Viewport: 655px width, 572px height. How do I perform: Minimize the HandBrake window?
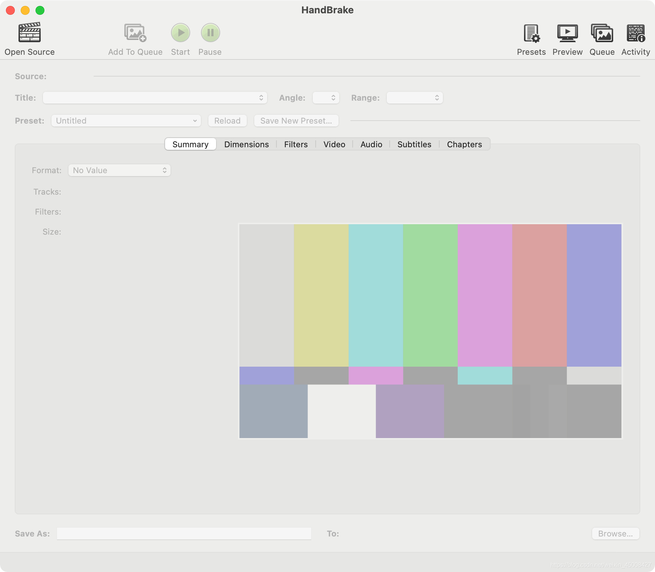click(25, 10)
